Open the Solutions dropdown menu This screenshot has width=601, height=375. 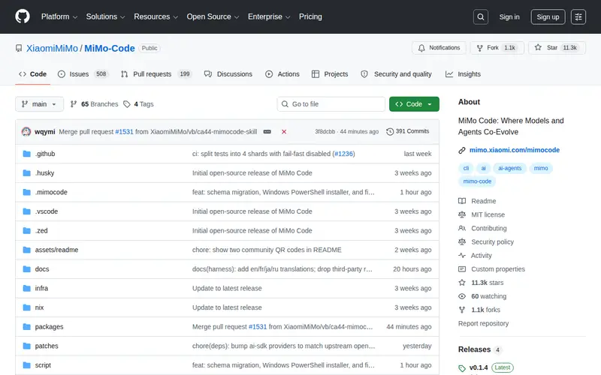click(x=105, y=16)
